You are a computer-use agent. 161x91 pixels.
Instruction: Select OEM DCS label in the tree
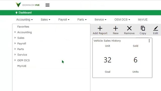click(23, 60)
